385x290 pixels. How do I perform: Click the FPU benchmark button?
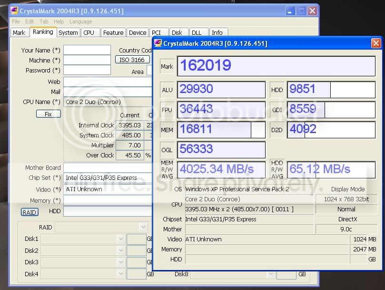pos(167,110)
